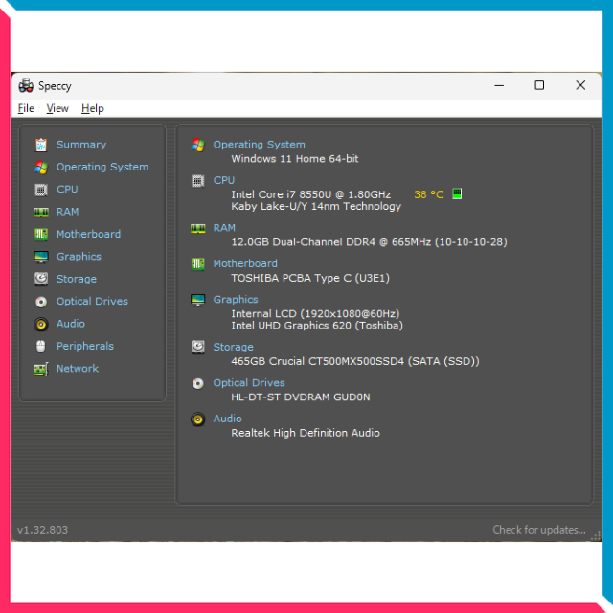Click the green CPU temperature indicator icon

(x=457, y=193)
